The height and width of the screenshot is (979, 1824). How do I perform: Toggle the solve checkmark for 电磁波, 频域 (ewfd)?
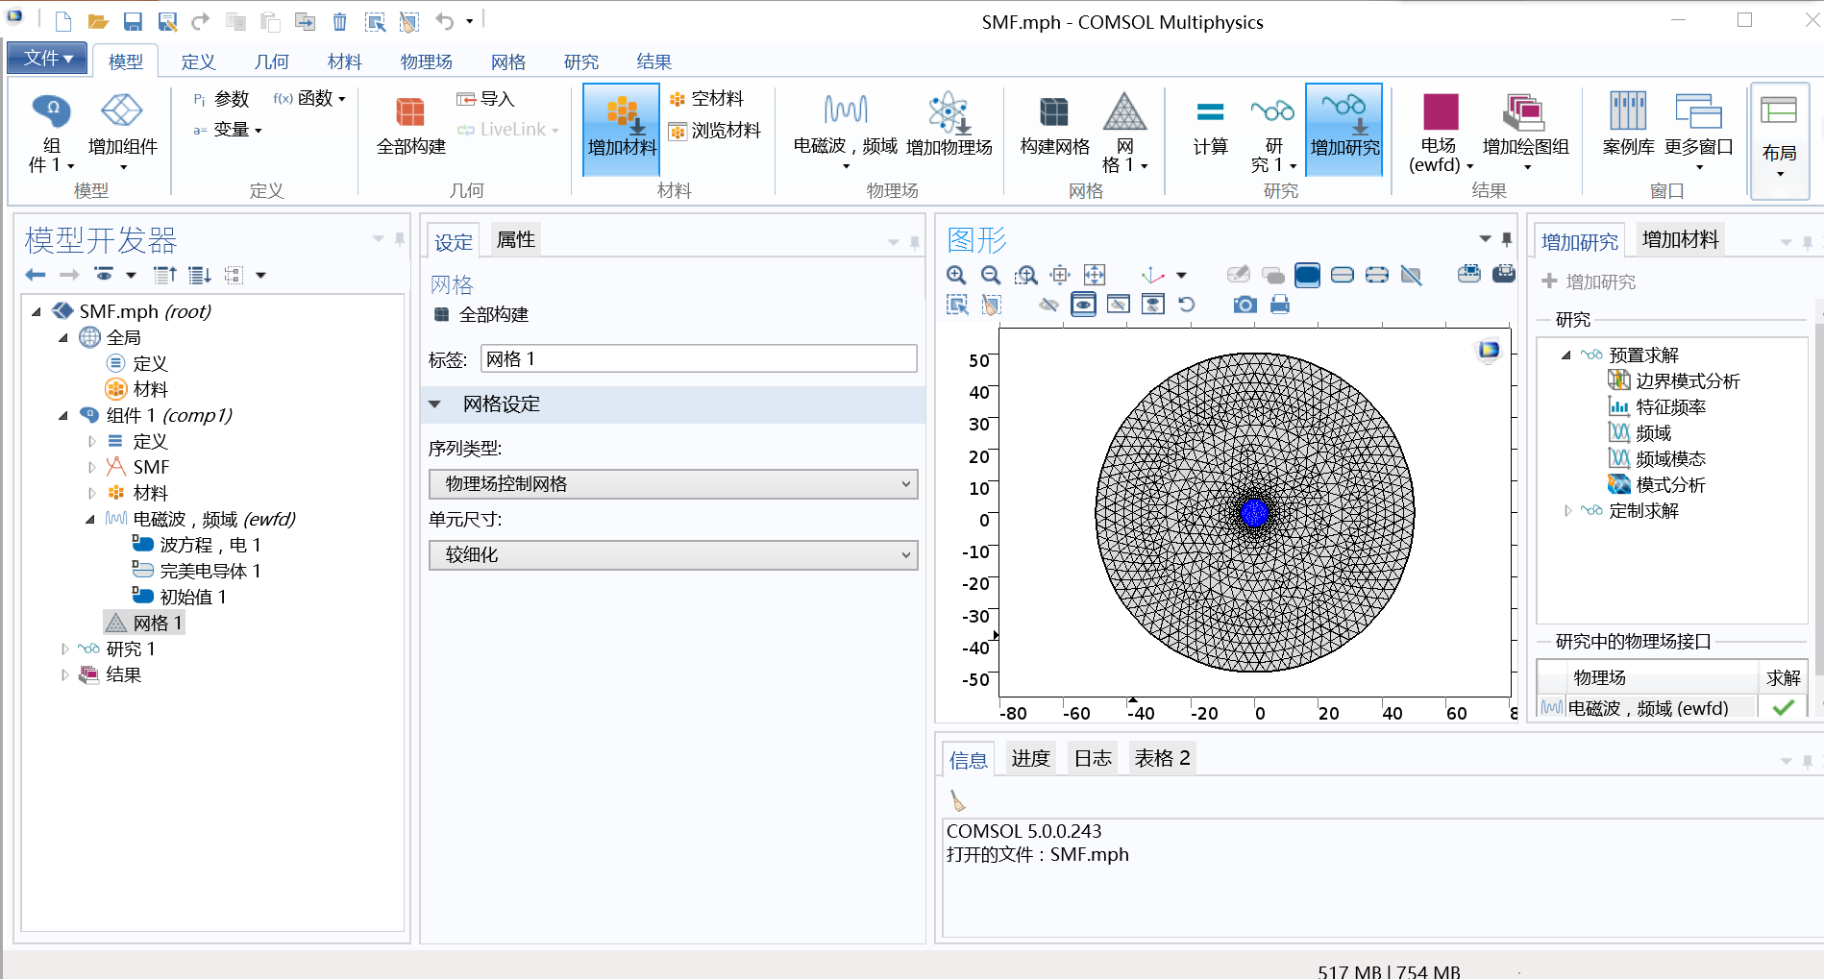coord(1783,708)
